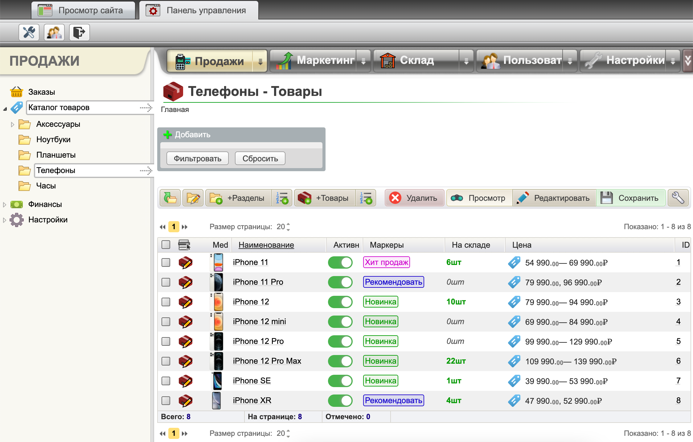Open the Склад main menu
The image size is (693, 442).
417,61
